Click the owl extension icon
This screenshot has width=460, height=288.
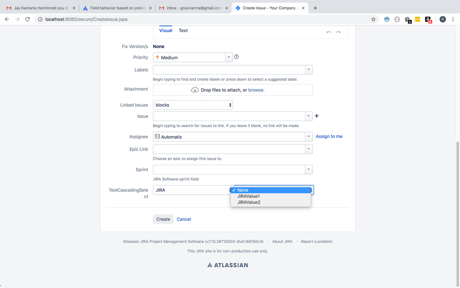click(x=387, y=19)
